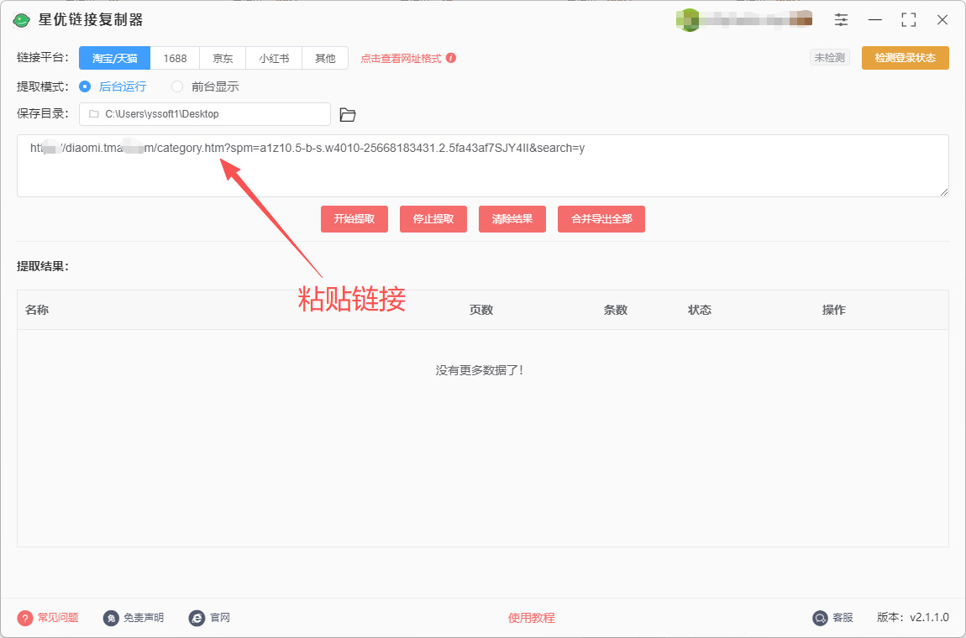966x638 pixels.
Task: Browse for the save folder using the folder icon
Action: point(348,114)
